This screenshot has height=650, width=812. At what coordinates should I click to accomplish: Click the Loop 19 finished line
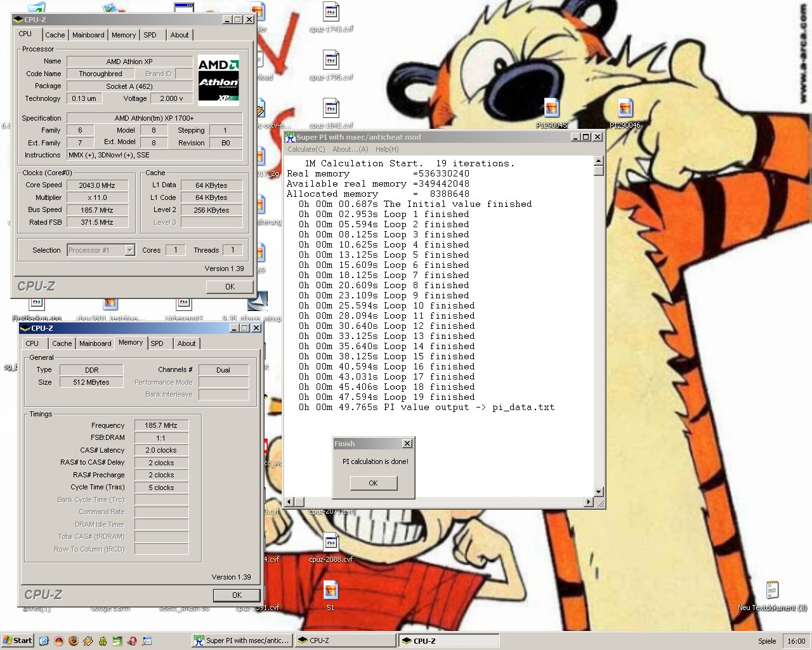click(386, 397)
